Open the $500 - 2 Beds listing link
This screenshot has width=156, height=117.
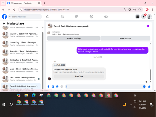click(65, 34)
